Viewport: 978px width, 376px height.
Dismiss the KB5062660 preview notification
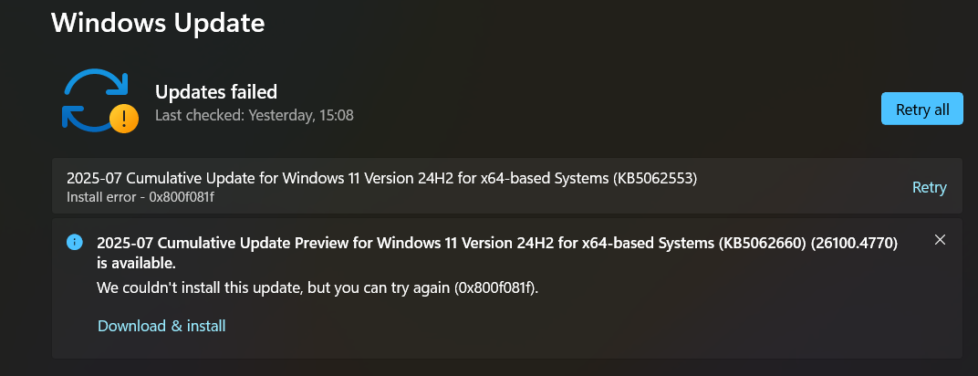(x=940, y=239)
